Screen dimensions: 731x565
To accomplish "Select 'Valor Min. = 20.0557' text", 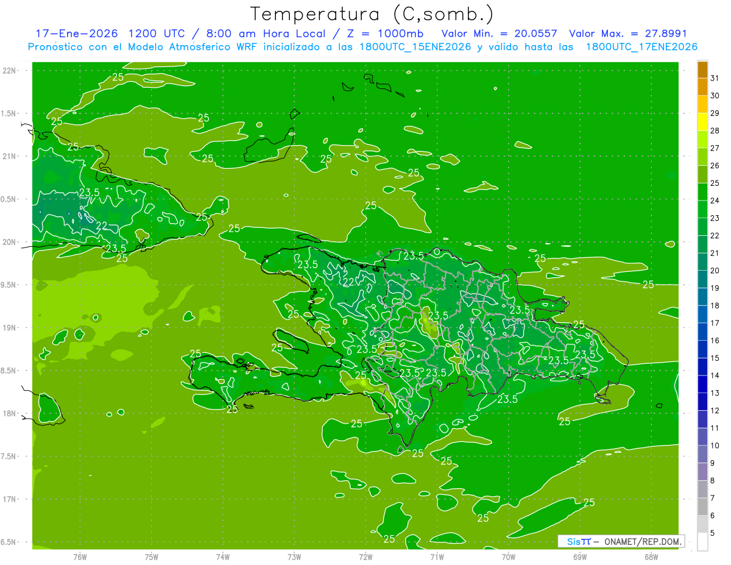I will 499,34.
